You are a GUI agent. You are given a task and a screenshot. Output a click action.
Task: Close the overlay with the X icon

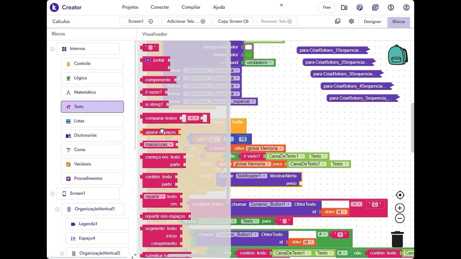[281, 5]
